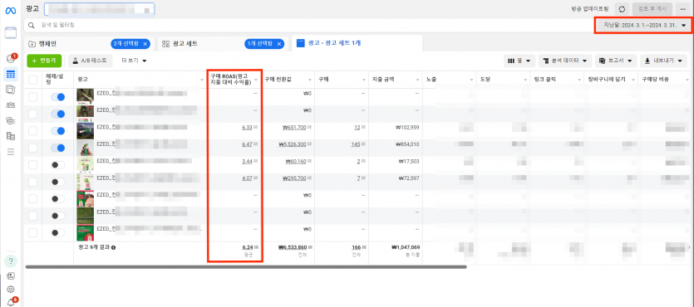Image resolution: width=694 pixels, height=307 pixels.
Task: Click ad thumbnail in the 6.33 ROAS row
Action: (85, 131)
